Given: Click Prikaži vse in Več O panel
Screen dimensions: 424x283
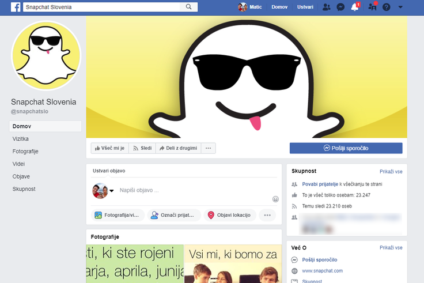Looking at the screenshot, I should point(391,248).
